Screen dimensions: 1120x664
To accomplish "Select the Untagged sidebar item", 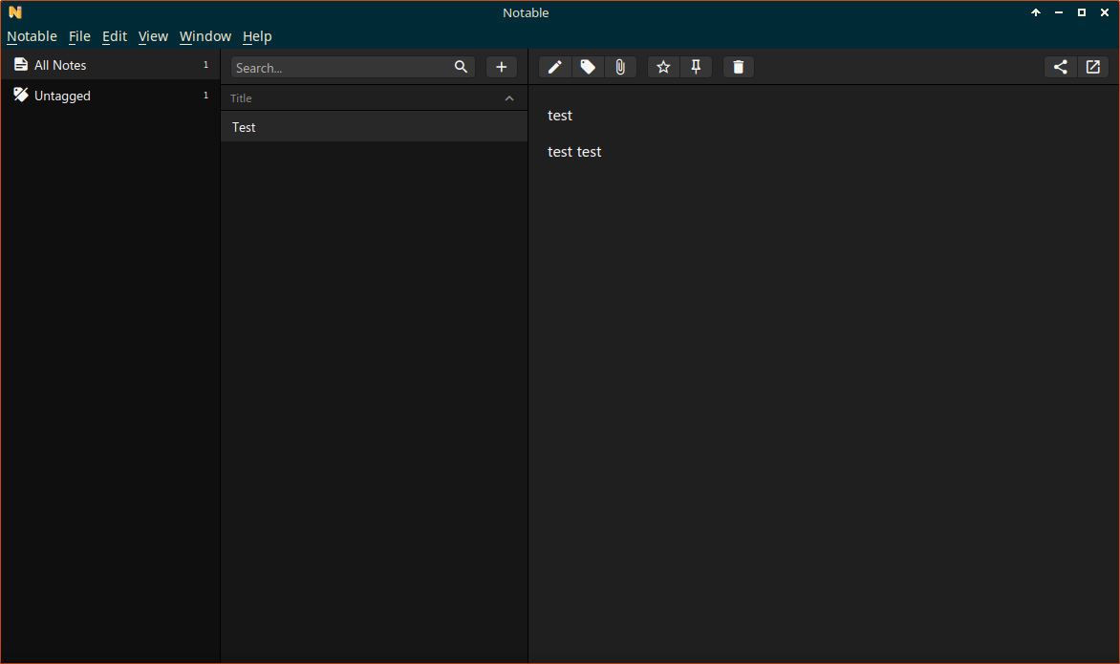I will pyautogui.click(x=62, y=96).
